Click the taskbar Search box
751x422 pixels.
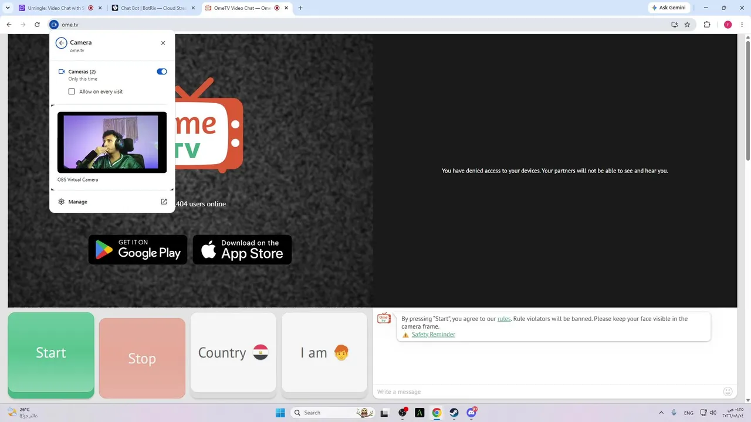[x=333, y=413]
